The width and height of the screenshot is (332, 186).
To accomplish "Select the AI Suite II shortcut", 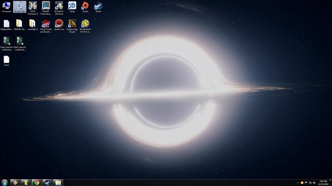I will tap(59, 8).
